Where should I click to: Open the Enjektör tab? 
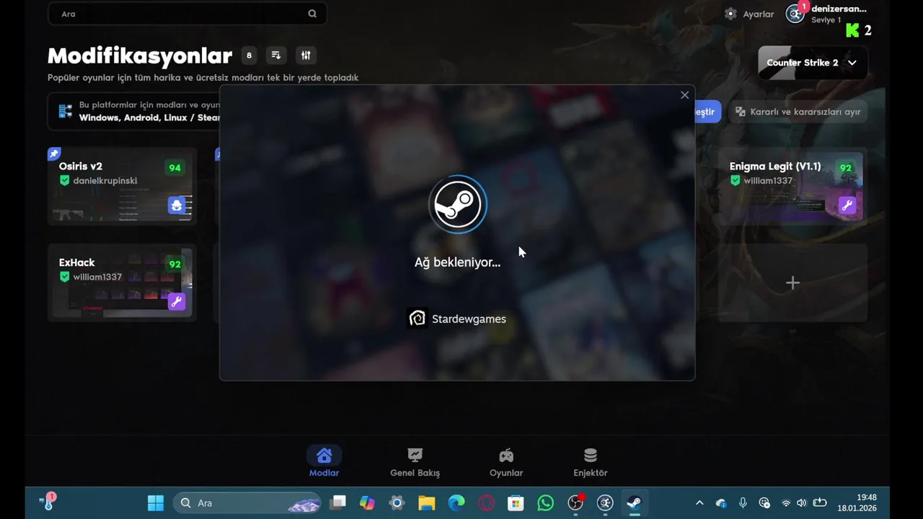point(590,462)
